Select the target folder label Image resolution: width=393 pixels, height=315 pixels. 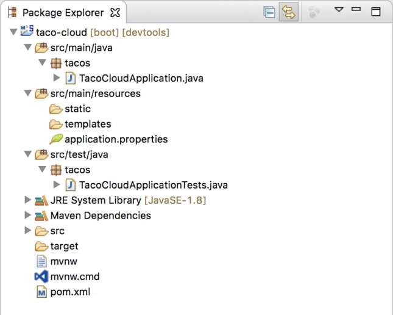pyautogui.click(x=65, y=247)
